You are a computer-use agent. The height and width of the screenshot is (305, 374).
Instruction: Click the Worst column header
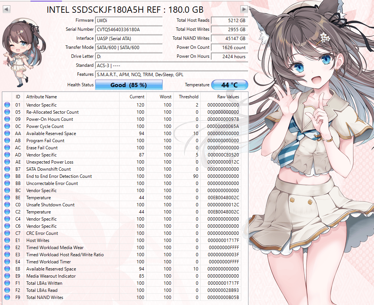pos(160,97)
